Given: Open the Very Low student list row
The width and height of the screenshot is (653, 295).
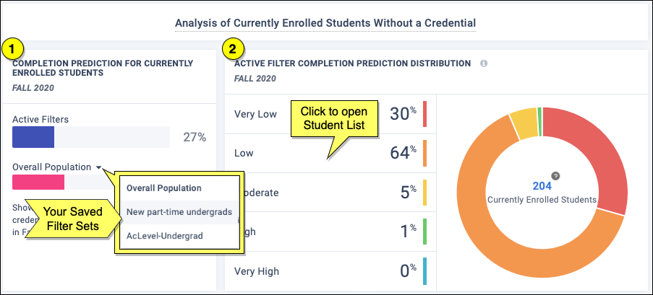Looking at the screenshot, I should [257, 114].
